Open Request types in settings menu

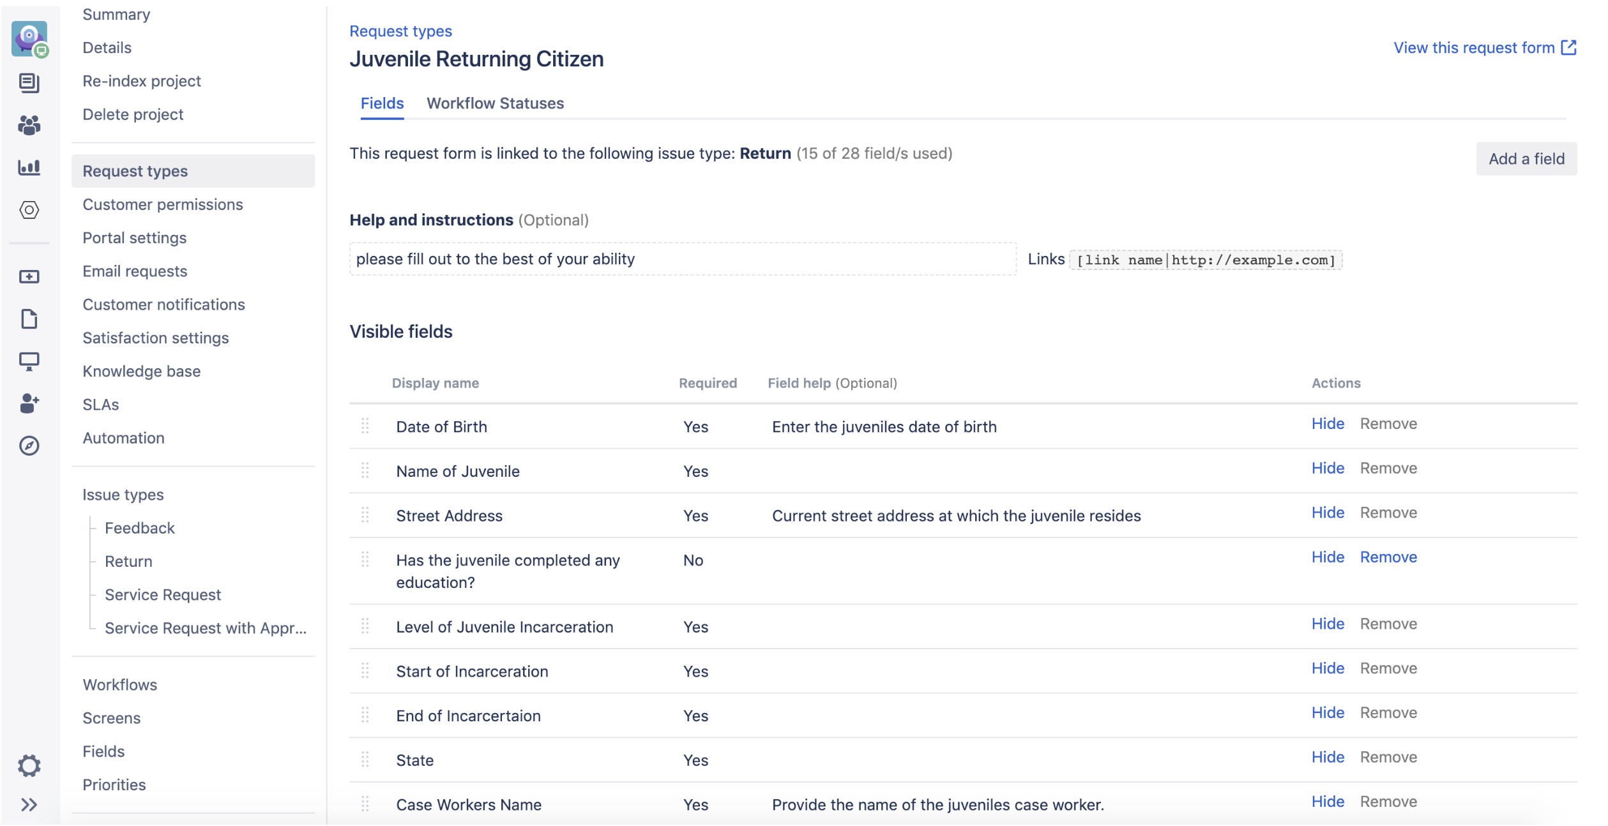193,171
